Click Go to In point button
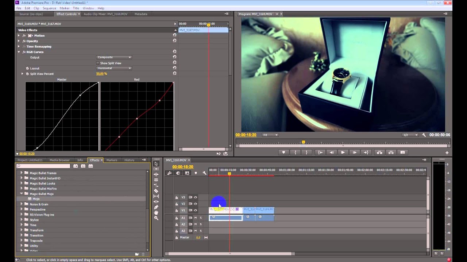This screenshot has height=262, width=467. click(320, 152)
